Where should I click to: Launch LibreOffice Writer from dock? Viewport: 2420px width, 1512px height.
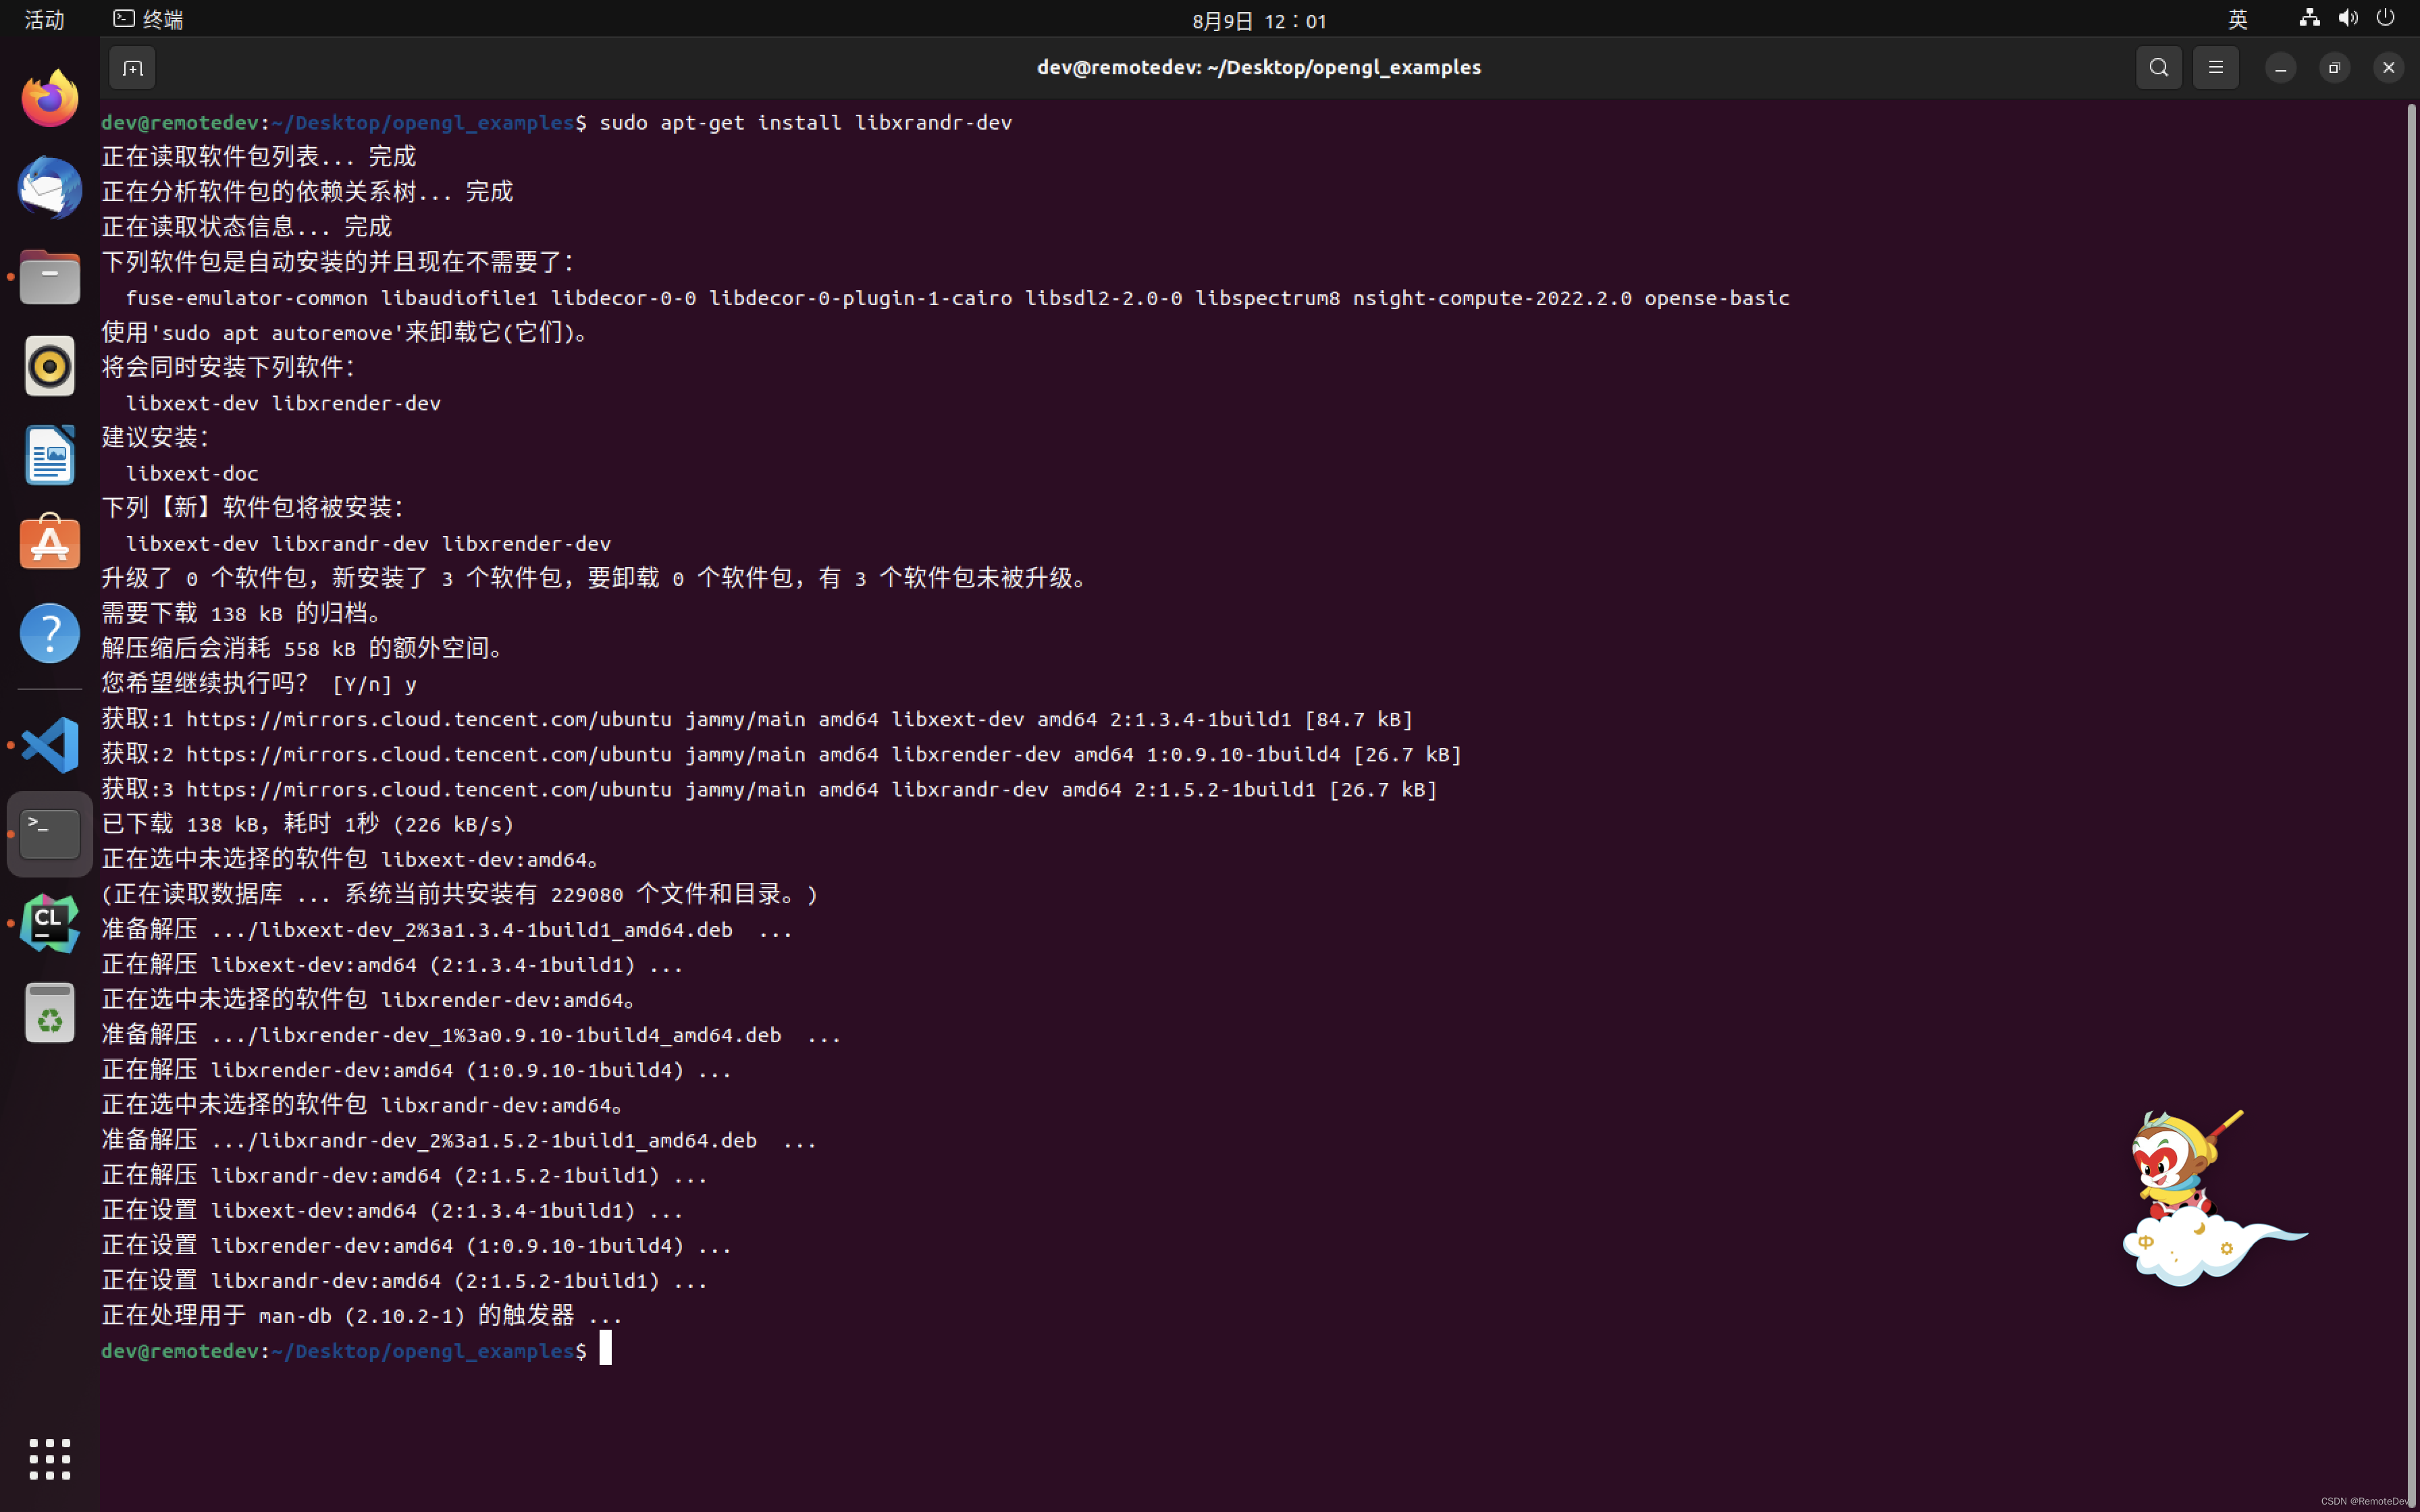tap(50, 455)
